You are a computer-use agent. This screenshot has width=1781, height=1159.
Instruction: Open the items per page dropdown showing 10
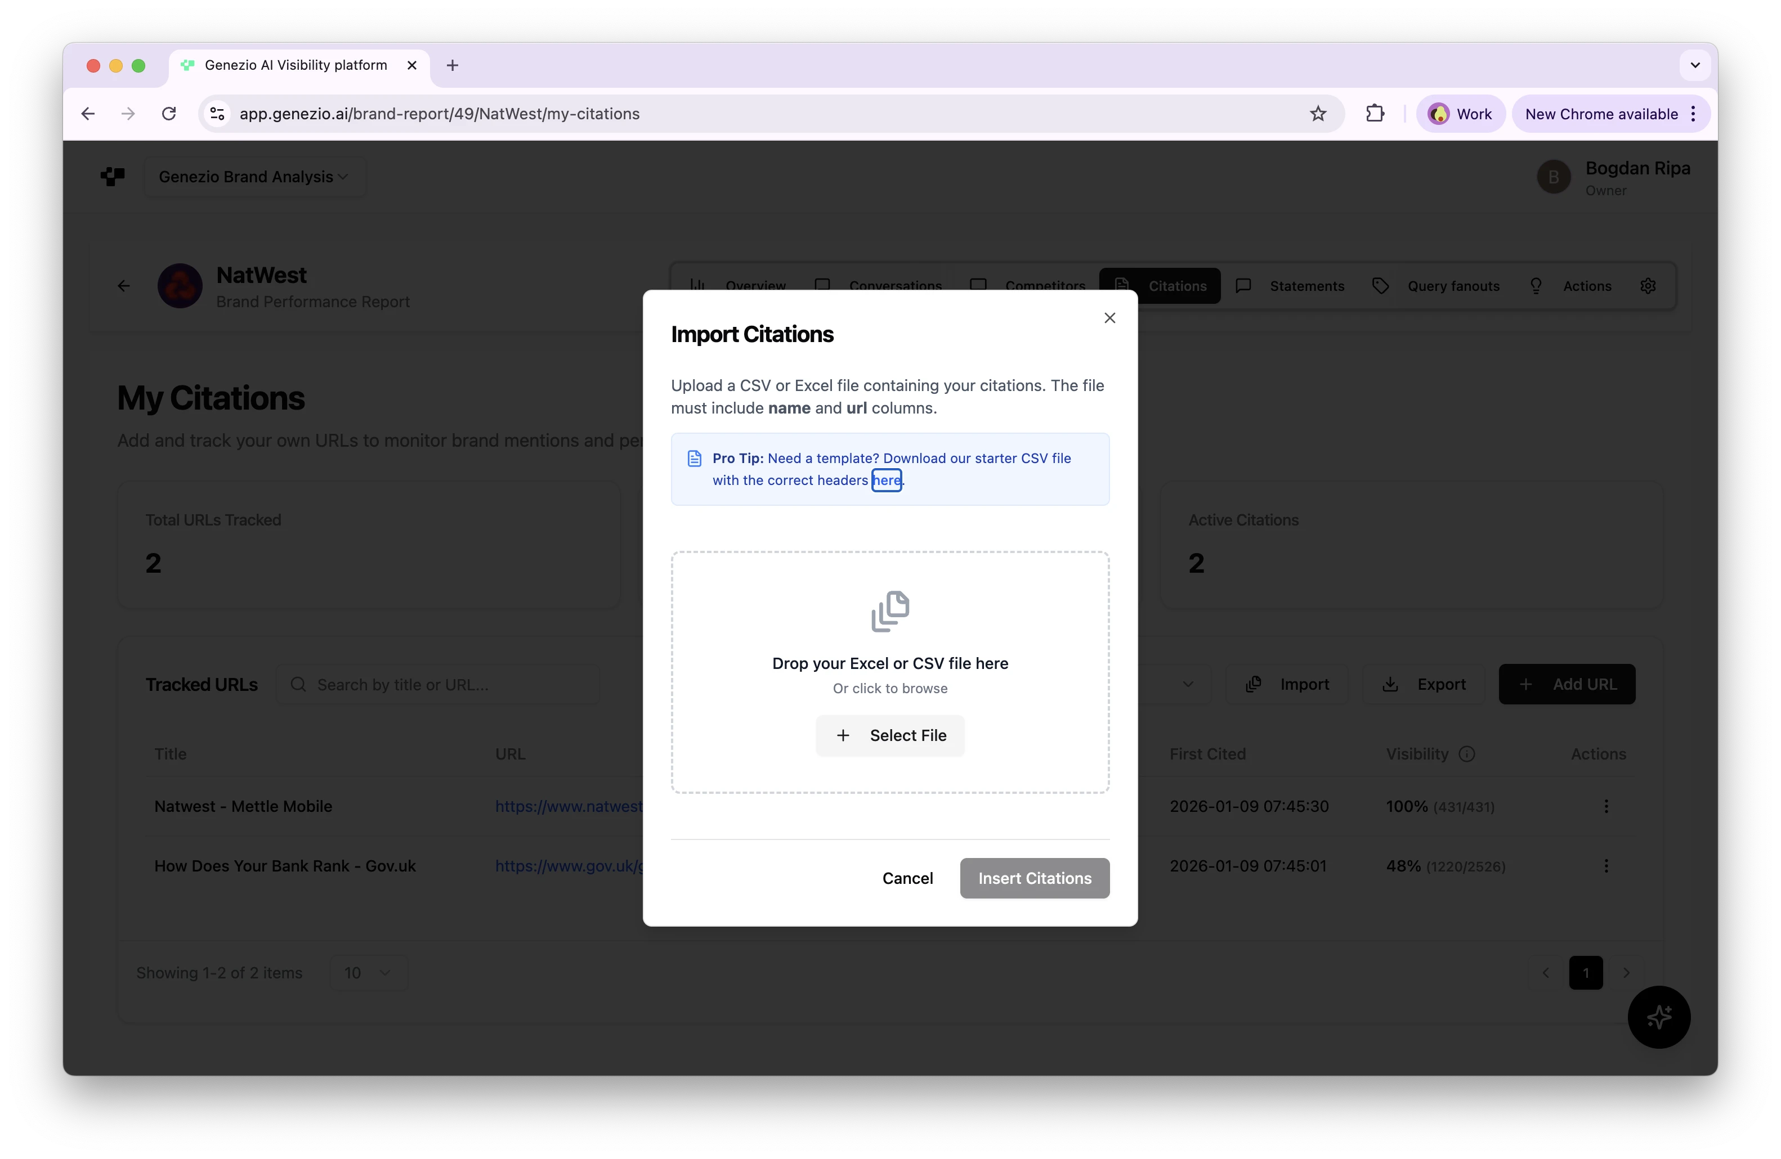click(368, 973)
